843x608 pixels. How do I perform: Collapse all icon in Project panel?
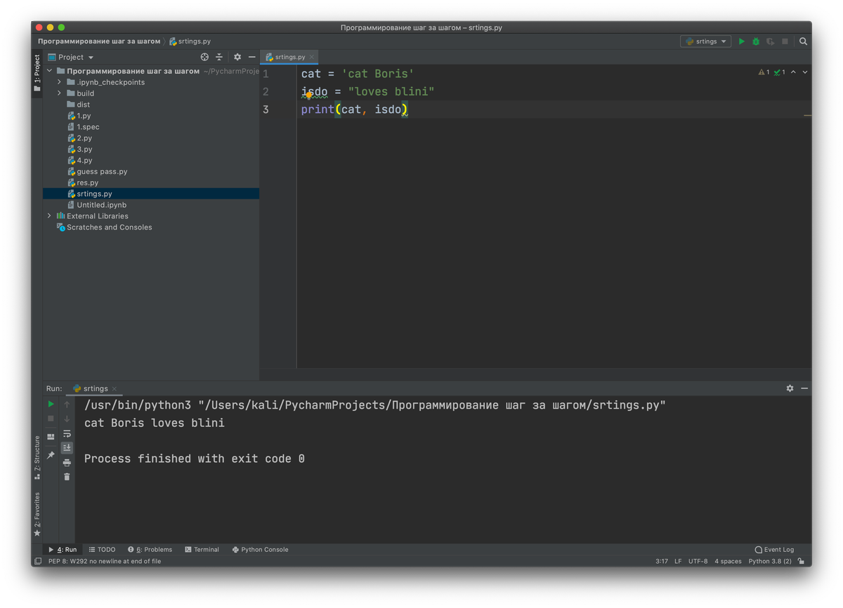tap(219, 57)
